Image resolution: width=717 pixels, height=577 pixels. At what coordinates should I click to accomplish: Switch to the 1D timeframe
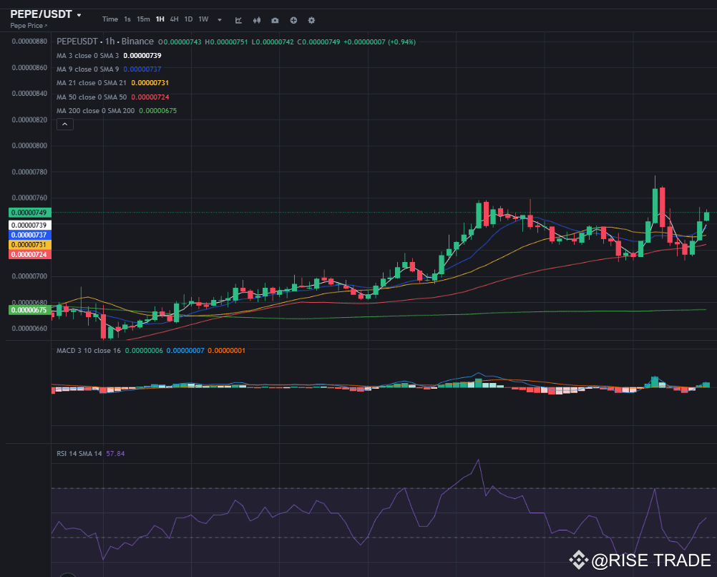(188, 19)
